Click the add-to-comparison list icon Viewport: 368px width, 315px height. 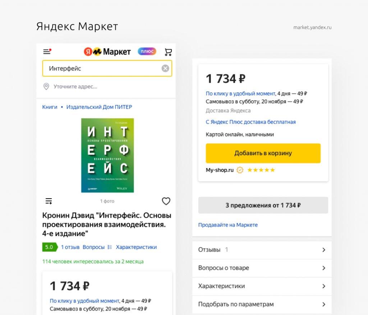point(49,201)
